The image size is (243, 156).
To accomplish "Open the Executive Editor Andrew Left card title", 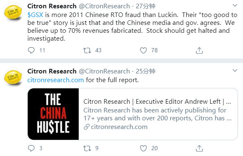I will coord(157,102).
